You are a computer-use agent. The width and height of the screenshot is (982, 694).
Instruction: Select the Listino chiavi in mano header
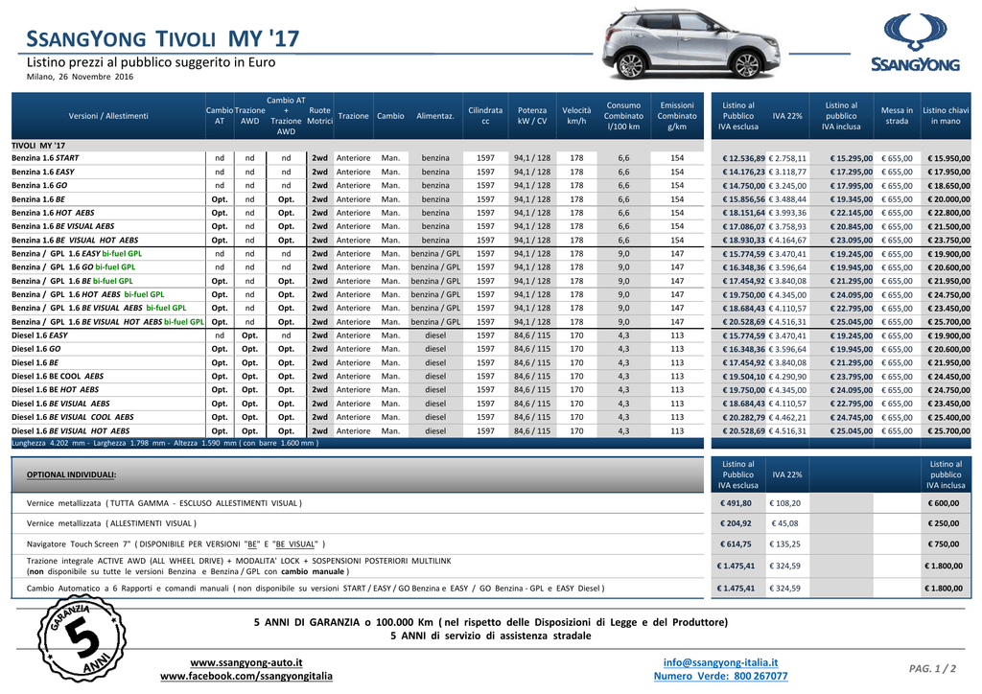coord(945,116)
